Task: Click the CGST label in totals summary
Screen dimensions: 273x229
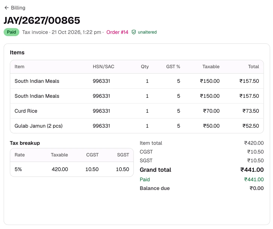Action: point(146,152)
